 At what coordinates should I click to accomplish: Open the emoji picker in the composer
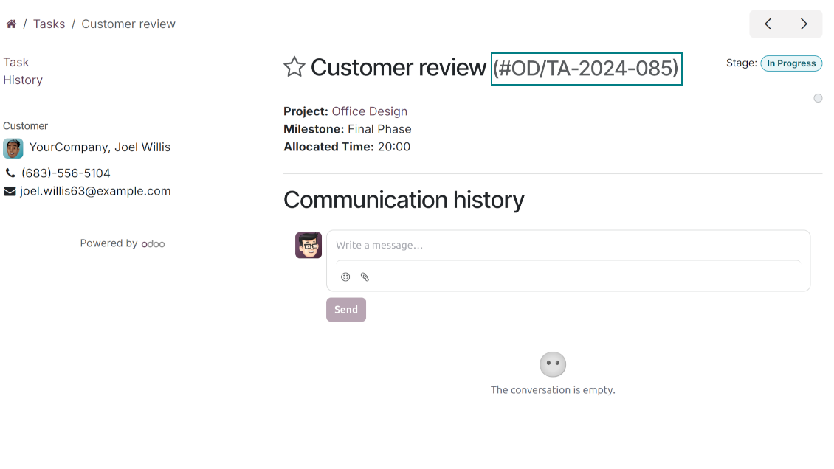pyautogui.click(x=345, y=277)
